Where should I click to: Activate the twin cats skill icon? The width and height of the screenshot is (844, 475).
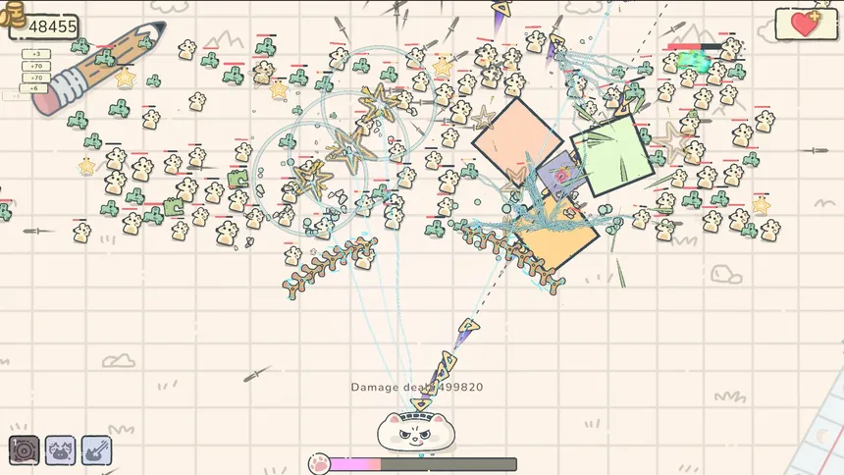[60, 450]
